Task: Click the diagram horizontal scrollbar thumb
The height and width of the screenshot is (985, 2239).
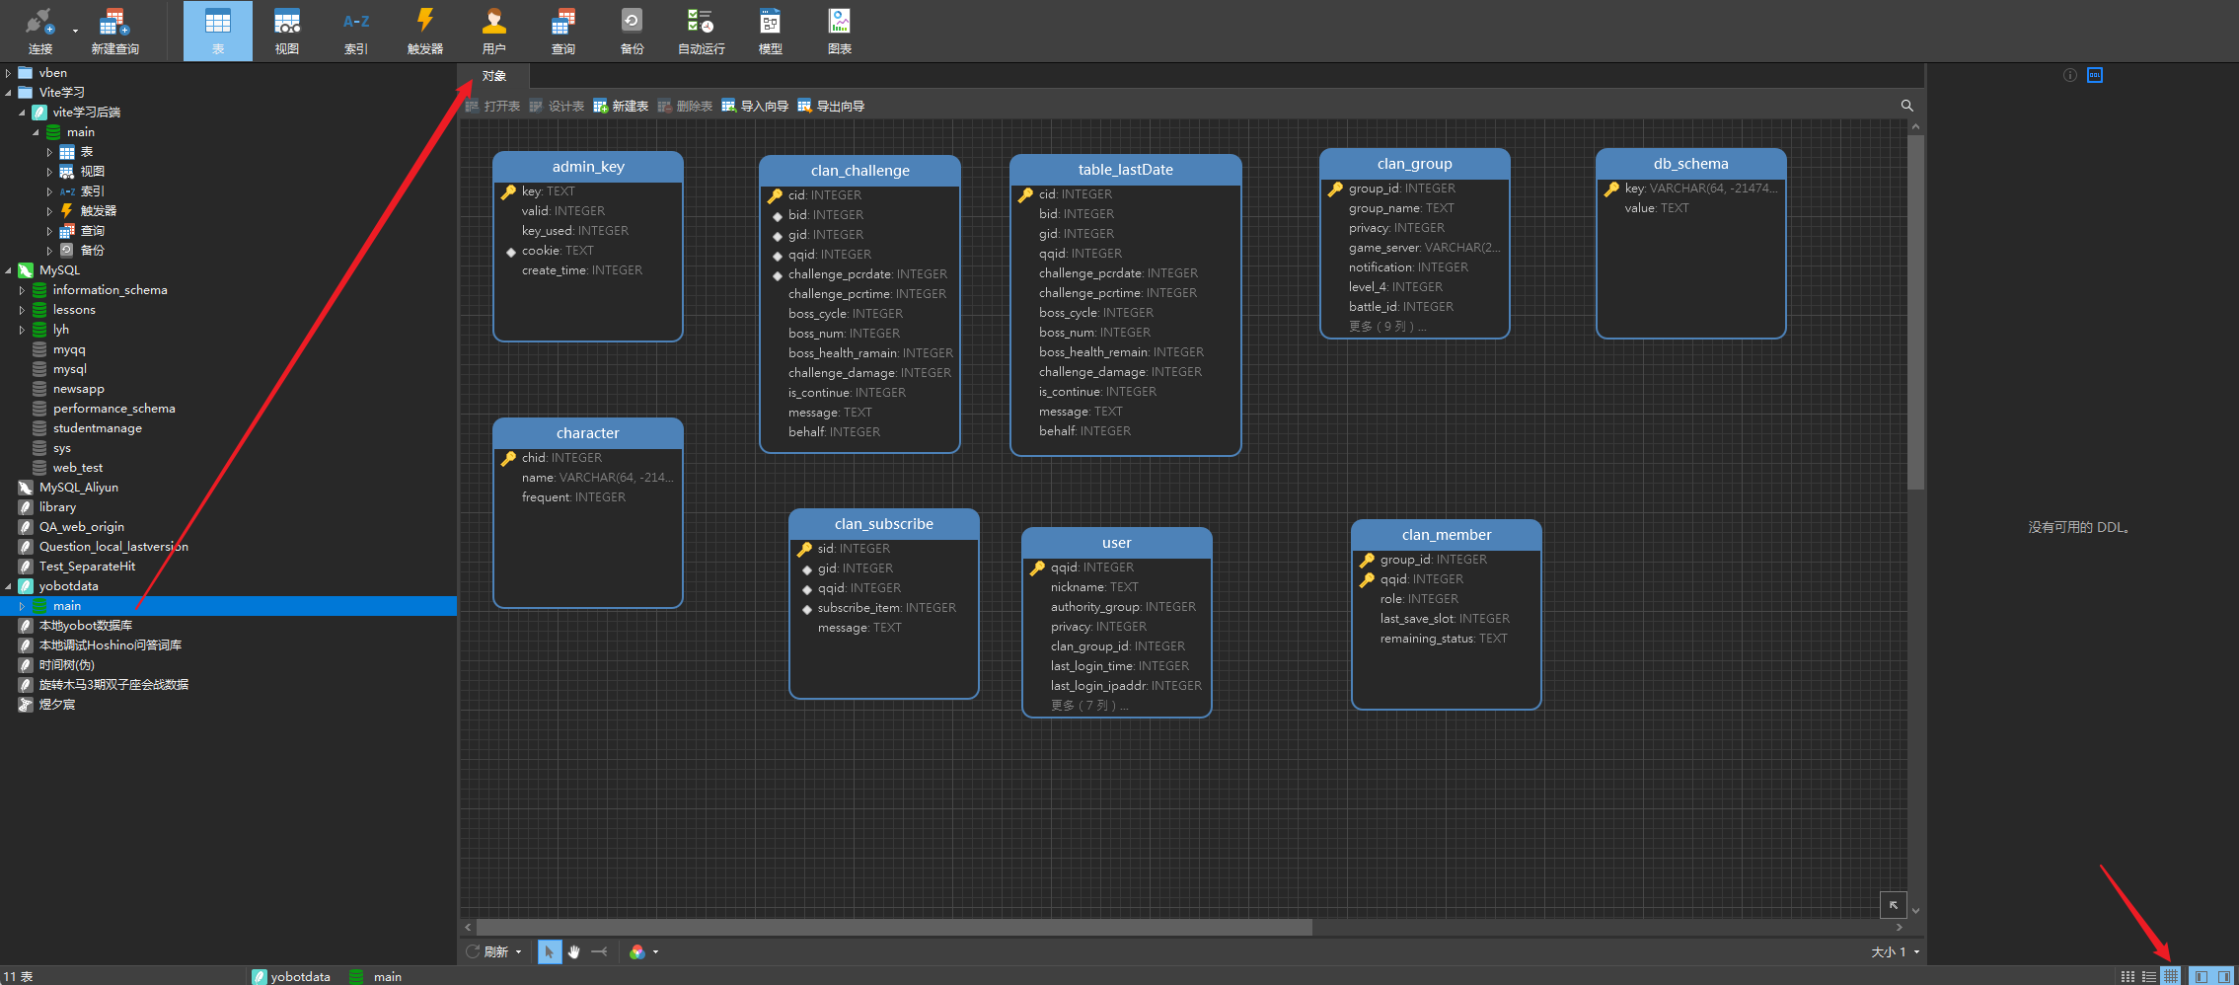Action: tap(894, 928)
